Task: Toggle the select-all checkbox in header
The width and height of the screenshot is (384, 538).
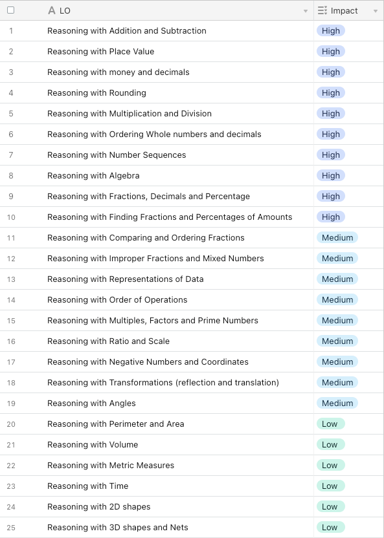Action: point(10,10)
